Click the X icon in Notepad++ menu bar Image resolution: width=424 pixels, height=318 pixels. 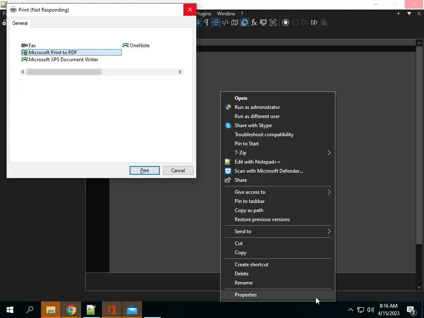tap(419, 14)
